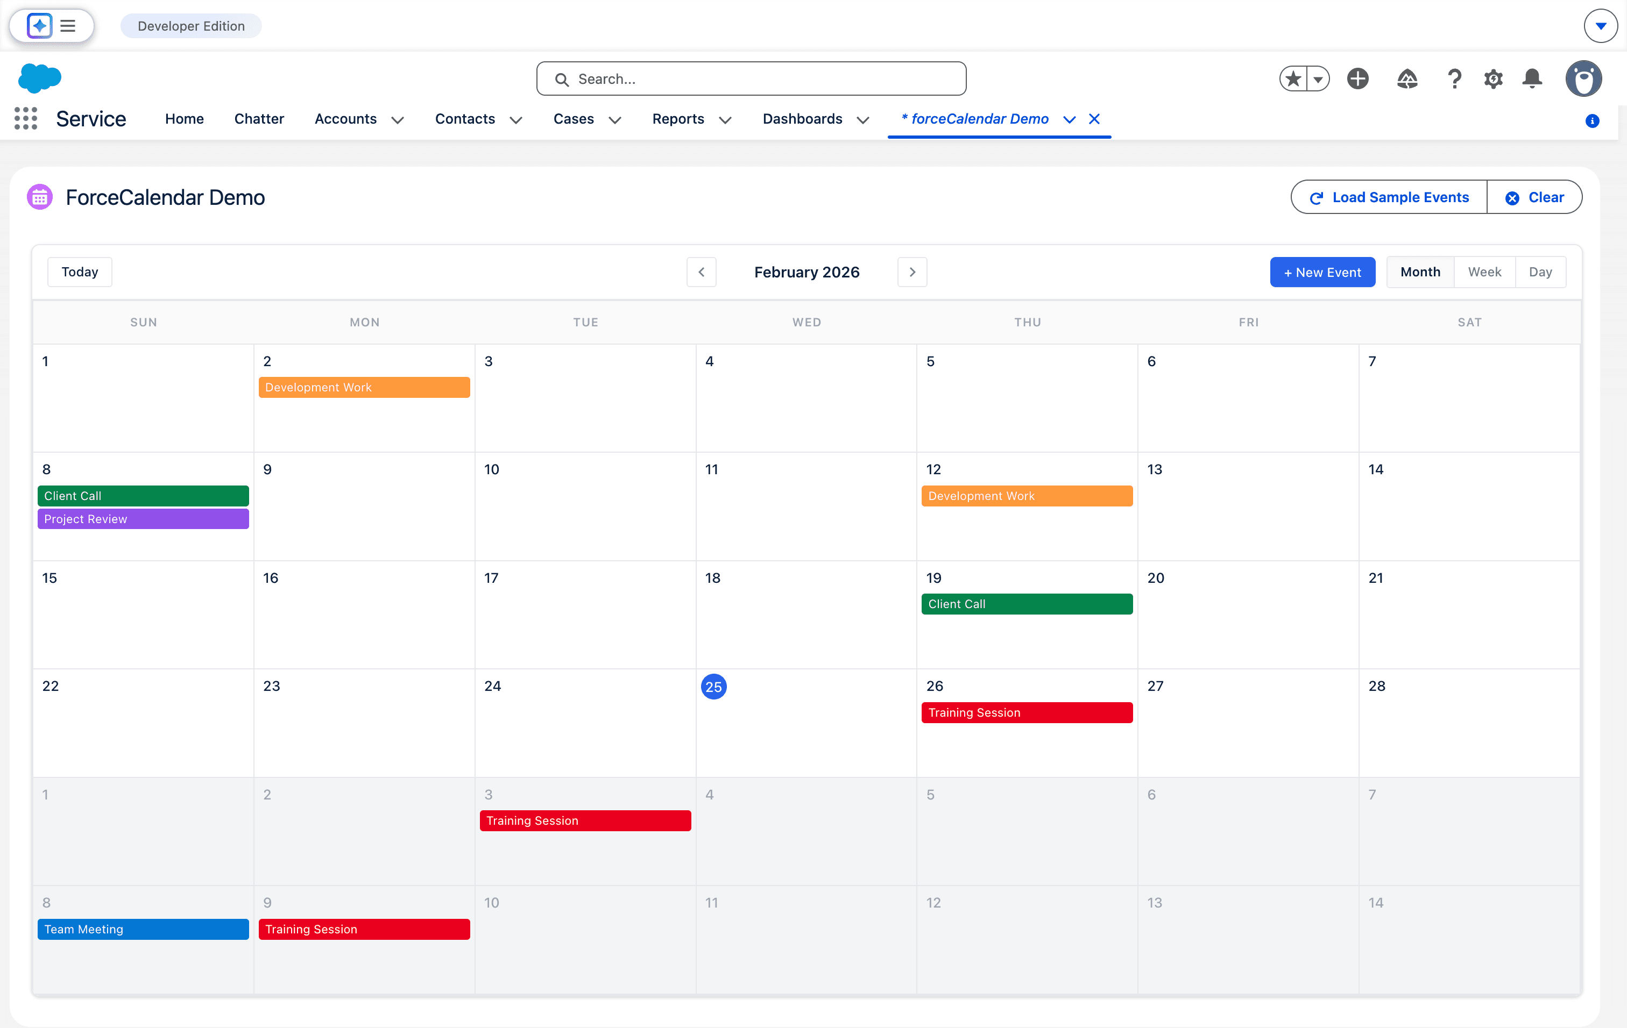The width and height of the screenshot is (1627, 1028).
Task: Open Salesforce Help with the question mark icon
Action: click(1454, 79)
